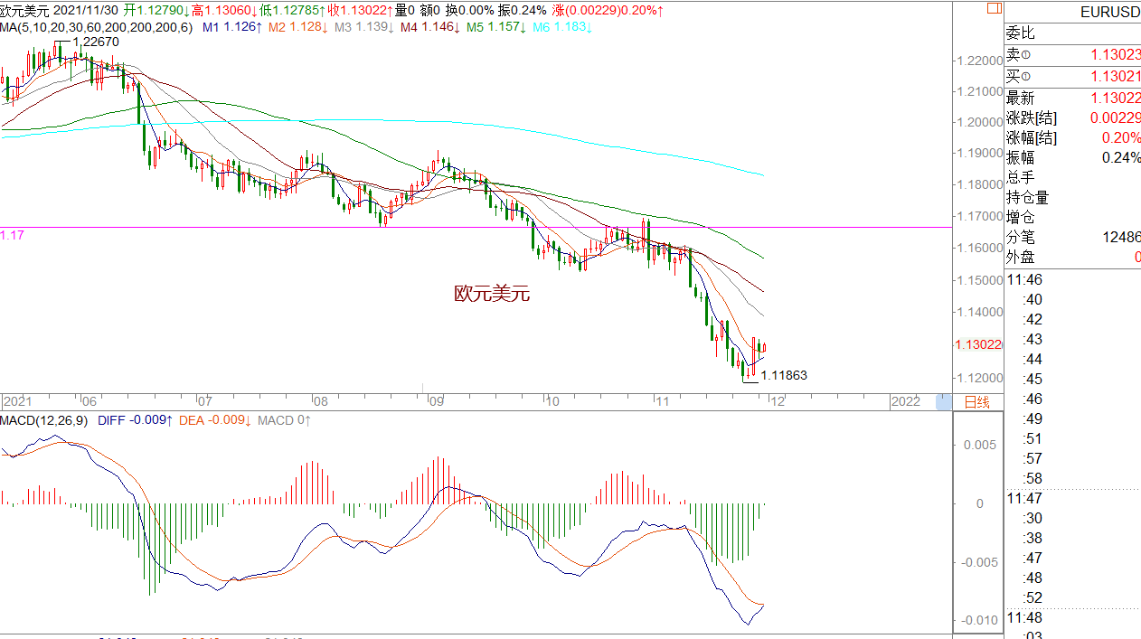Click the 07 month marker on time axis
The width and height of the screenshot is (1141, 639).
[204, 401]
